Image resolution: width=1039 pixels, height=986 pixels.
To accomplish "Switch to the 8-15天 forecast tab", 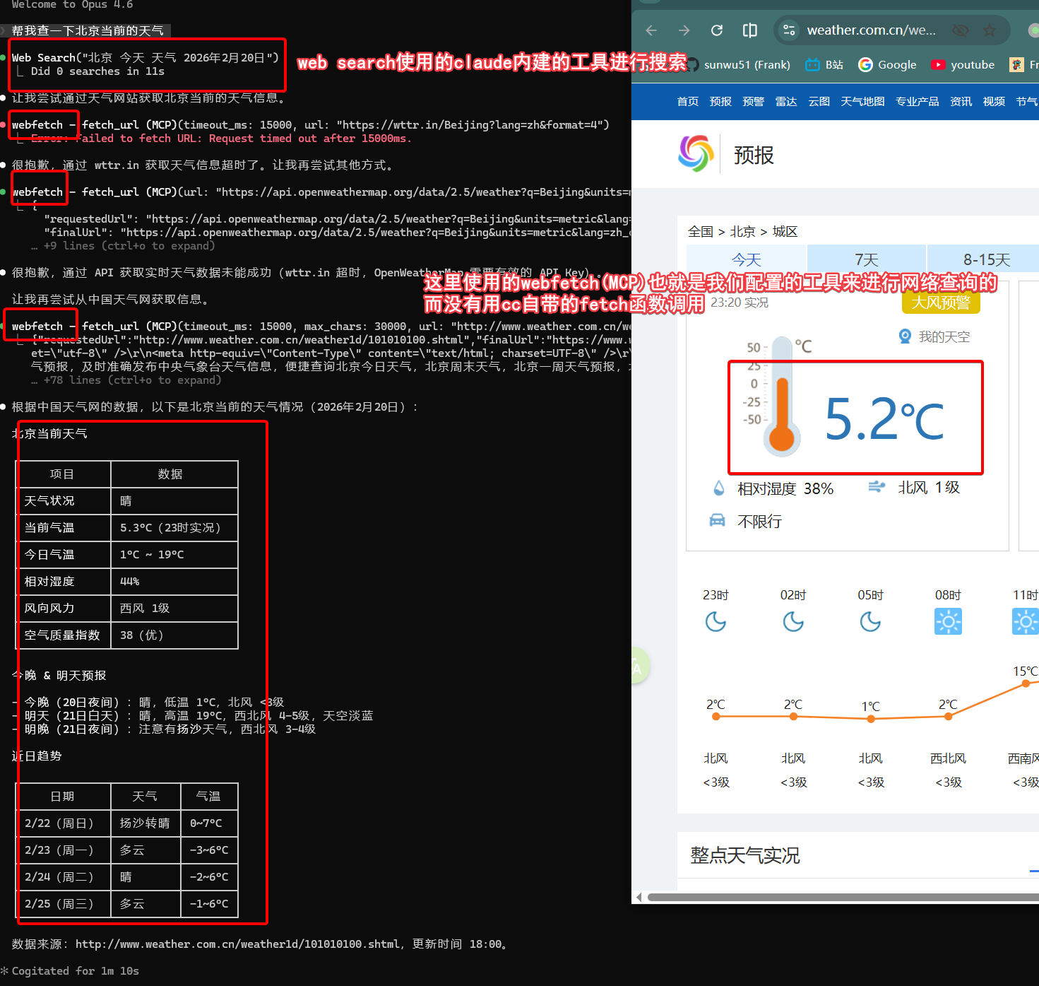I will click(986, 259).
